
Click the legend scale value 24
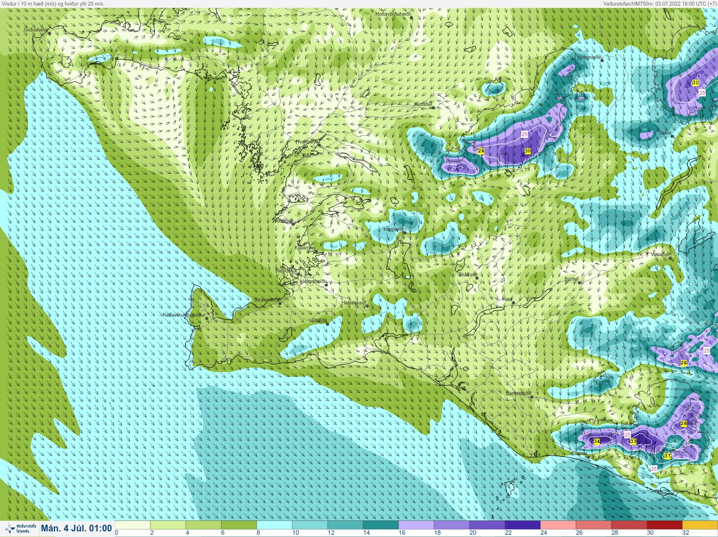tap(543, 533)
